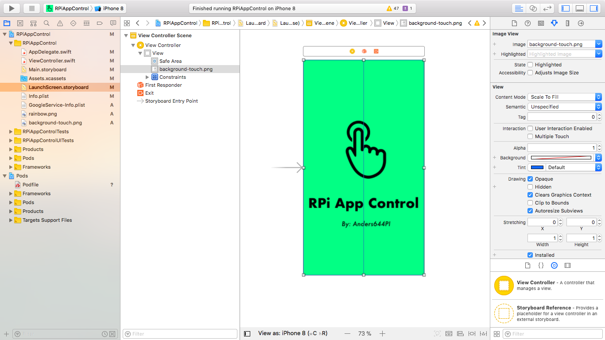Switch to the Size inspector
The image size is (605, 340).
[567, 23]
